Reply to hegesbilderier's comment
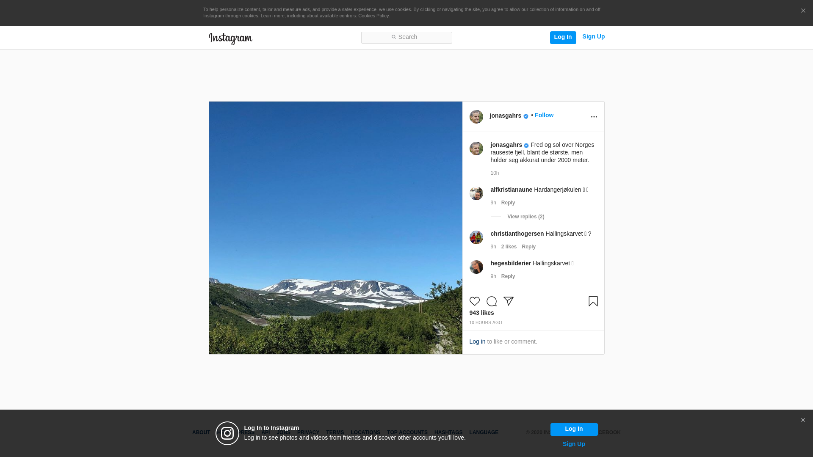Screen dimensions: 813x457 tap(508, 276)
